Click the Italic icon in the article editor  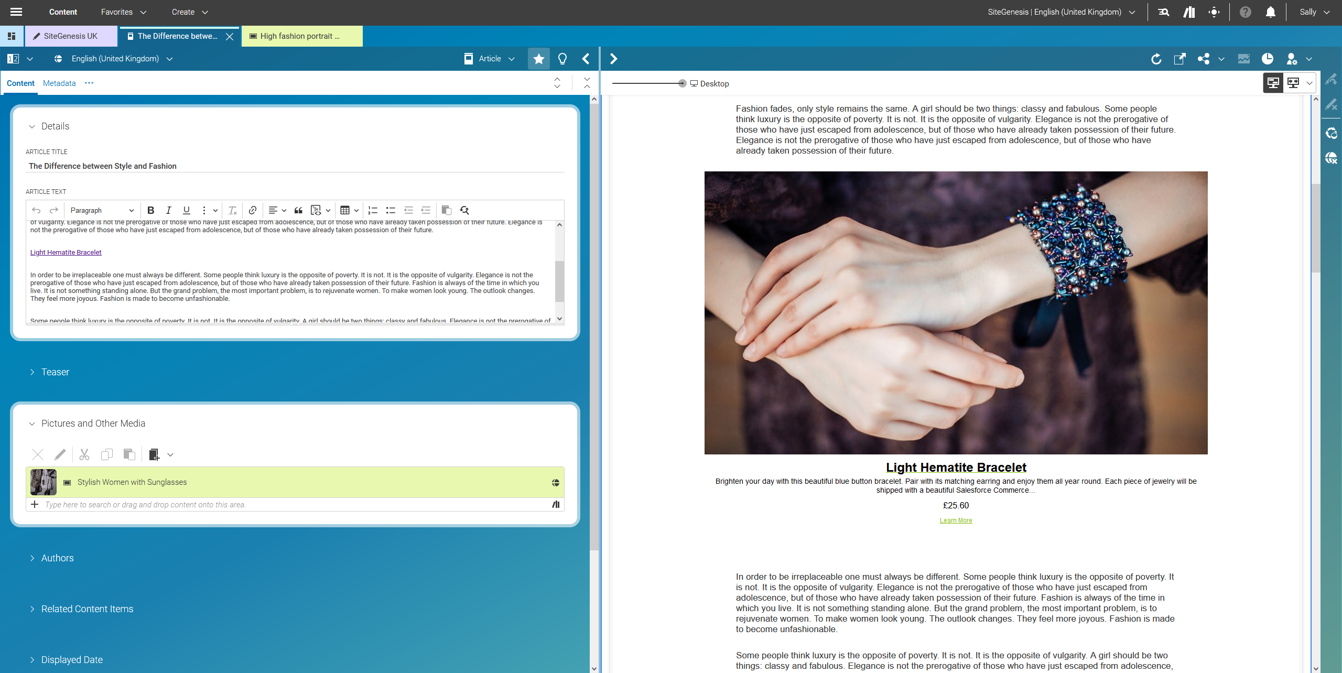[169, 210]
